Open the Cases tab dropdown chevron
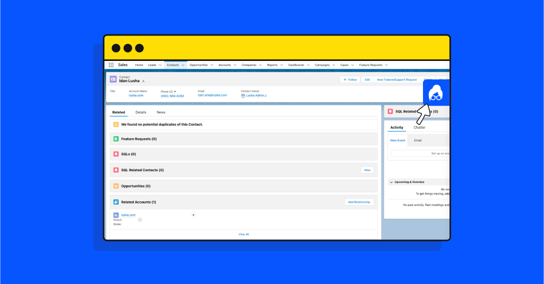Image resolution: width=544 pixels, height=284 pixels. pos(352,65)
